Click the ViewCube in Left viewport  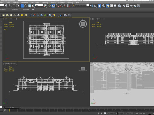[x=83, y=69]
